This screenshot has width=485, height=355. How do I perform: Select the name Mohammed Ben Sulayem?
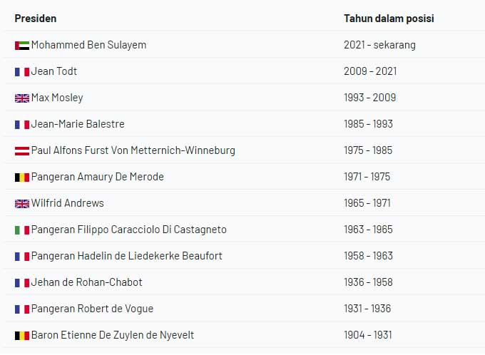pos(88,45)
